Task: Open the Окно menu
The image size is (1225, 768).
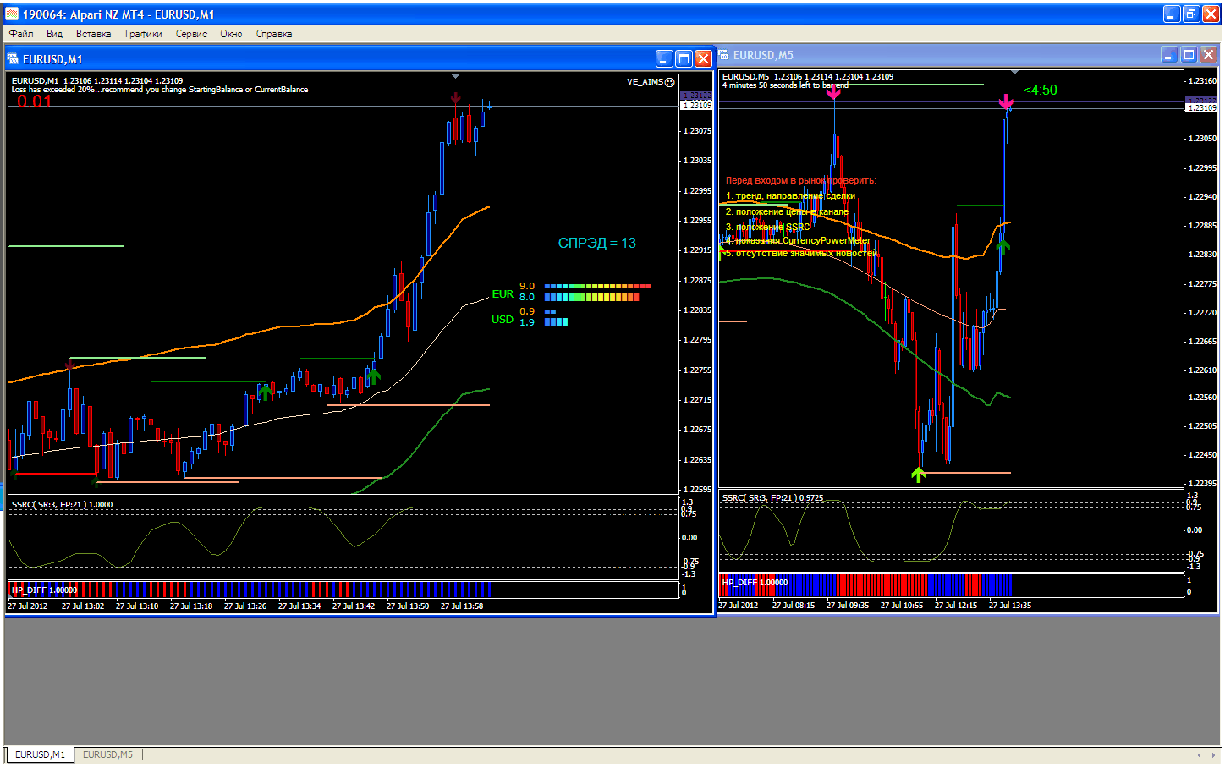Action: (x=231, y=34)
